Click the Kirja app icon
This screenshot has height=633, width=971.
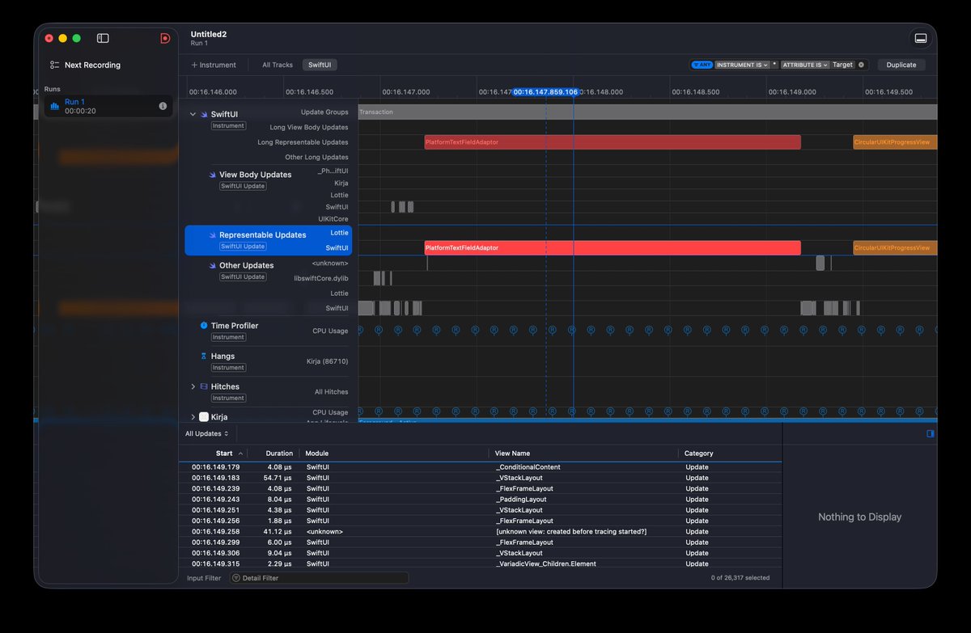[x=204, y=417]
